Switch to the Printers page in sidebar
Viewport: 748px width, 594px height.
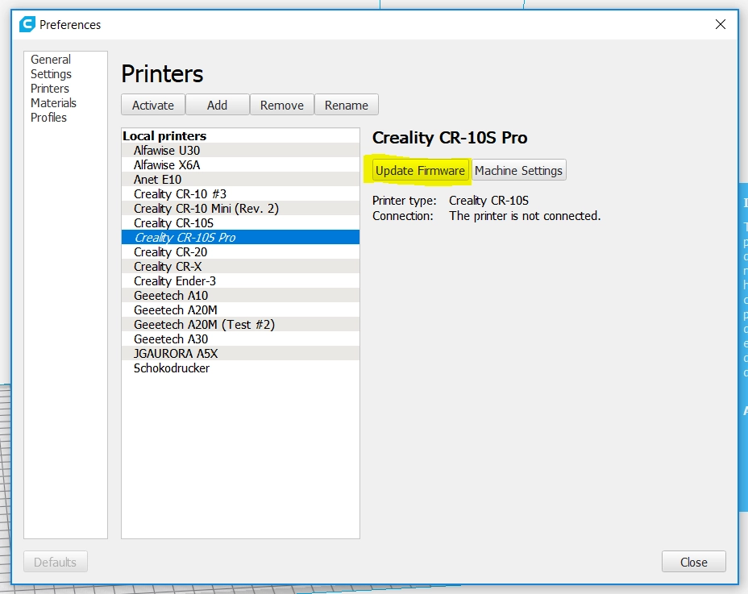coord(50,89)
